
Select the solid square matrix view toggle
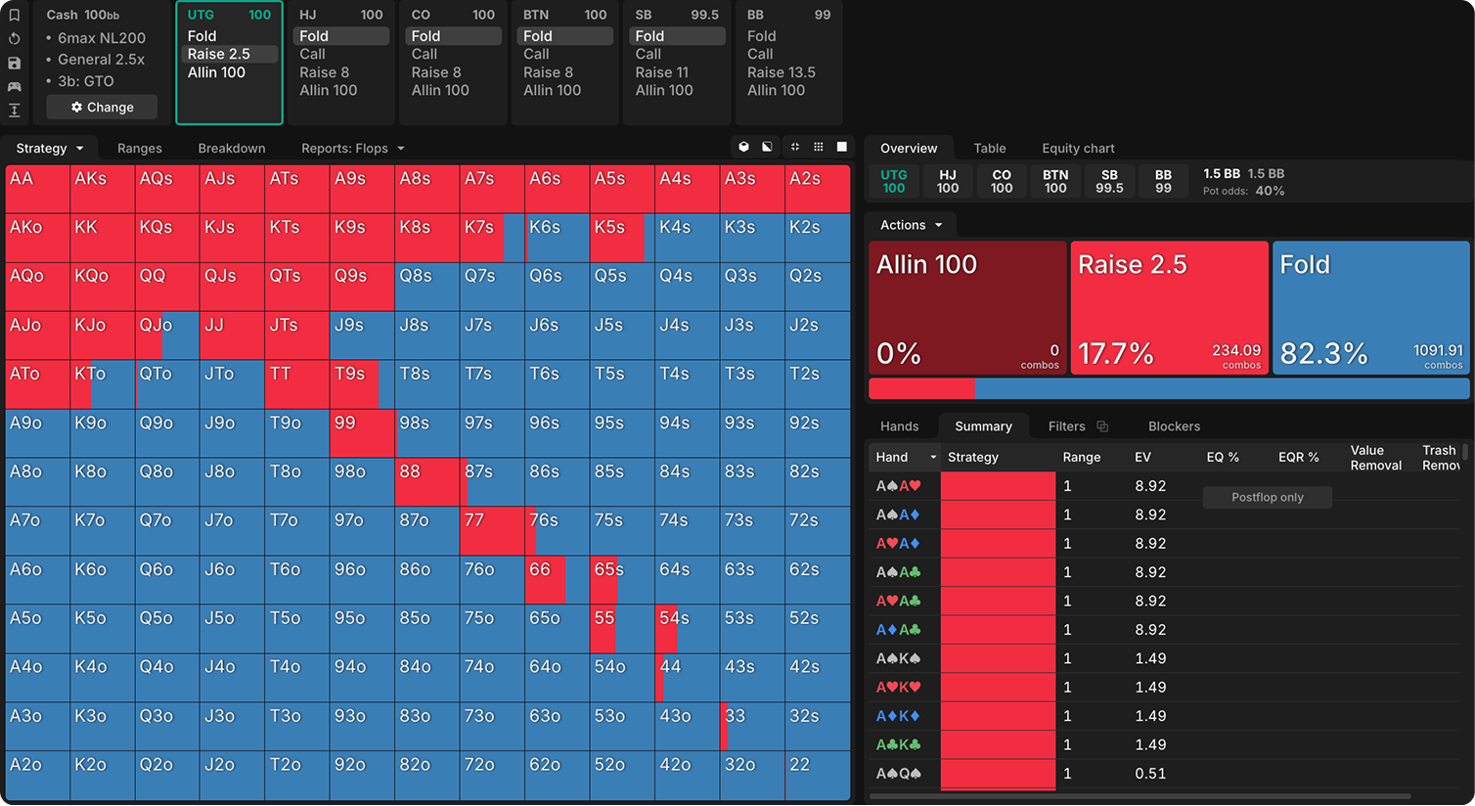pyautogui.click(x=842, y=147)
